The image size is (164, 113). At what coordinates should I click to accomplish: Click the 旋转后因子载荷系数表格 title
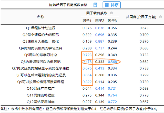(68, 5)
